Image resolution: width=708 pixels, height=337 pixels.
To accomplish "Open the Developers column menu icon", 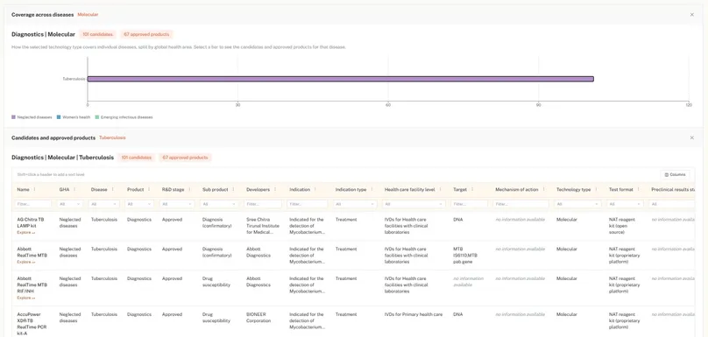I will click(x=274, y=189).
